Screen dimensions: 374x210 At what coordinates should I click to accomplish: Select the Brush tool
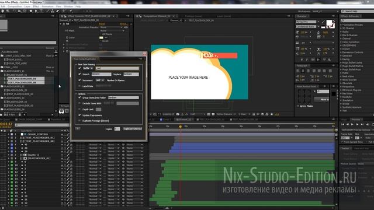click(47, 11)
